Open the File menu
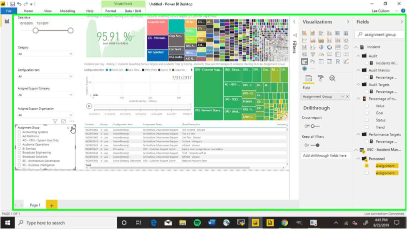Viewport: 407px width, 229px height. coord(9,11)
